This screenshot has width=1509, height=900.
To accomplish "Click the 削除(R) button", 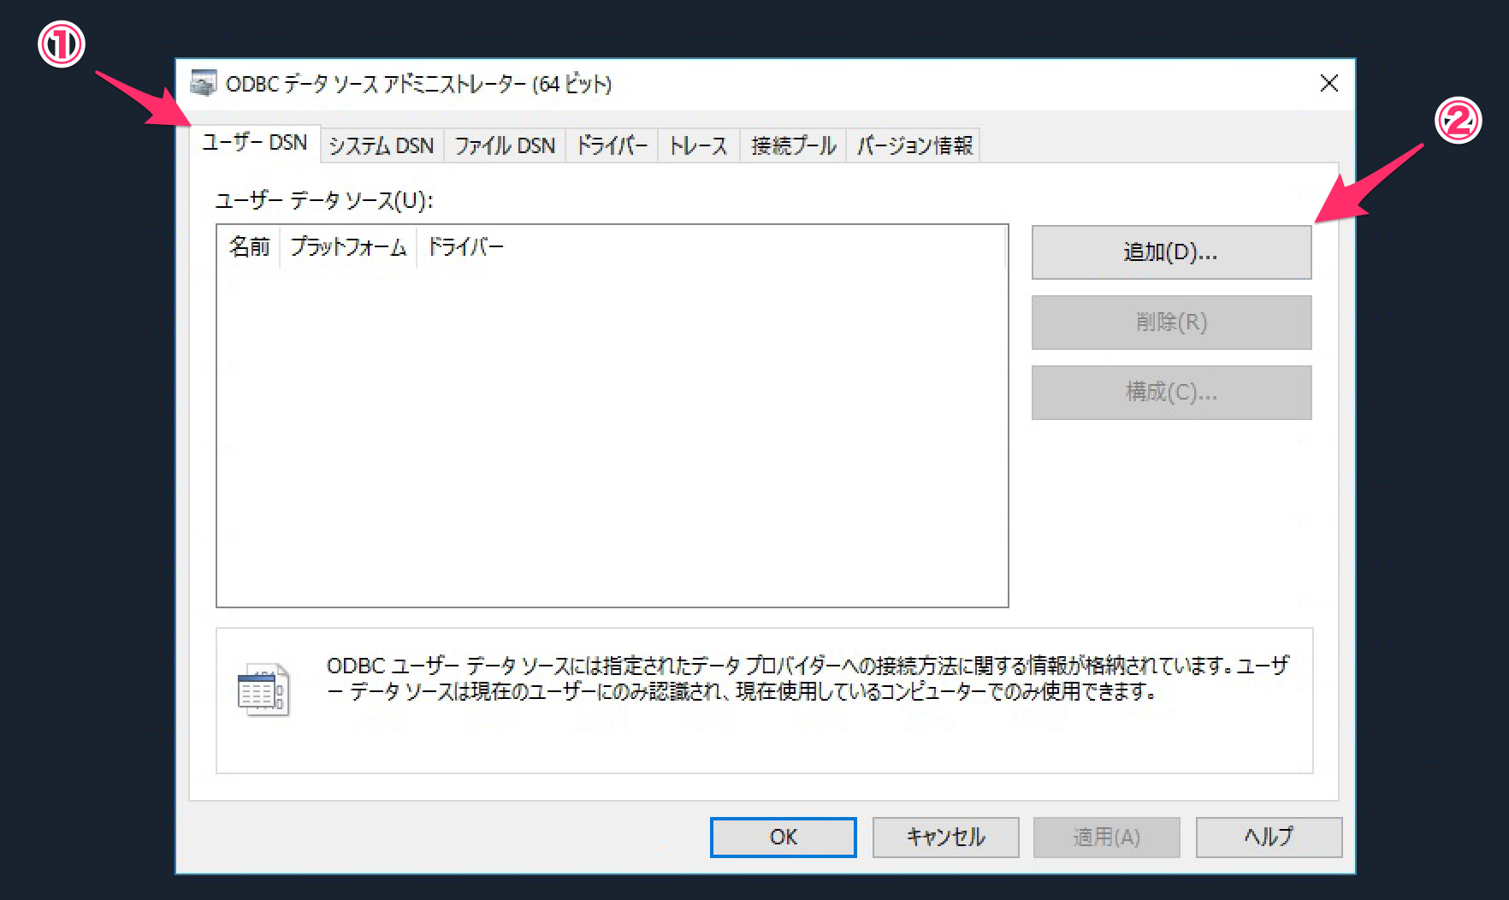I will click(1171, 323).
